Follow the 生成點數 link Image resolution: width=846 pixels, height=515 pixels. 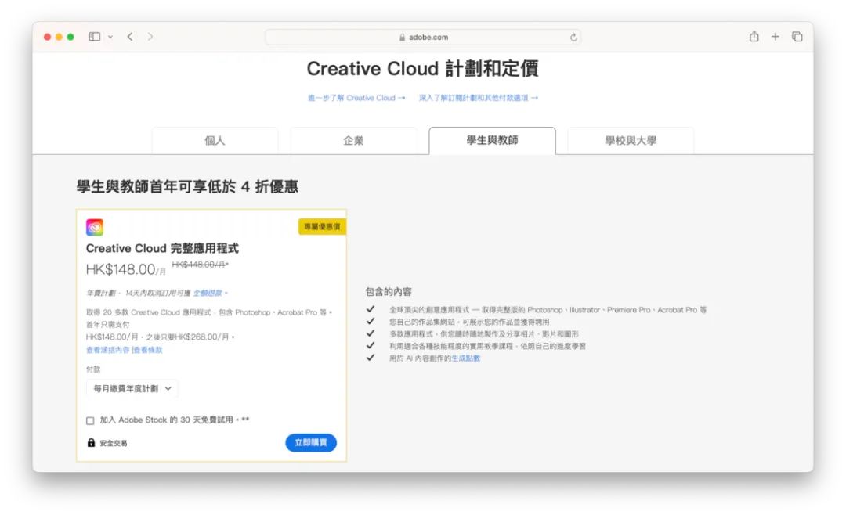(x=465, y=358)
